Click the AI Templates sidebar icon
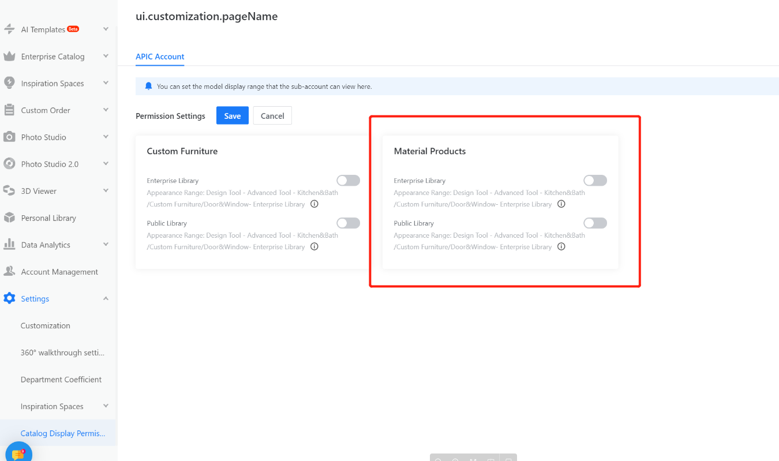The height and width of the screenshot is (461, 779). [x=9, y=29]
